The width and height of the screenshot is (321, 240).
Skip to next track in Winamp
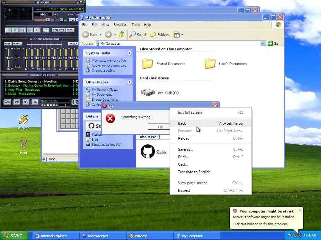(37, 30)
